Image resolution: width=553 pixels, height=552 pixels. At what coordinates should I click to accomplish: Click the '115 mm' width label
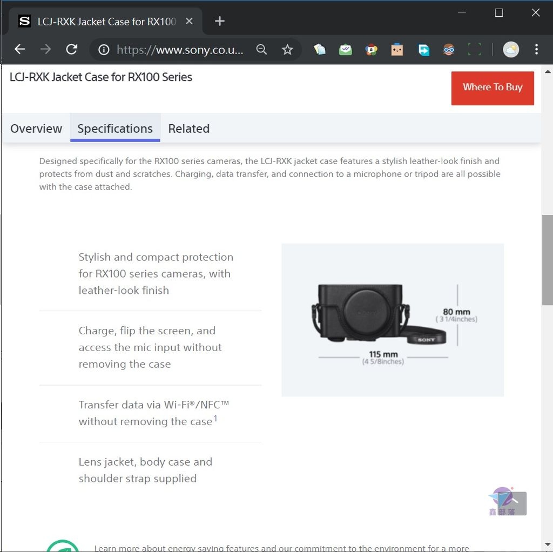pos(383,354)
